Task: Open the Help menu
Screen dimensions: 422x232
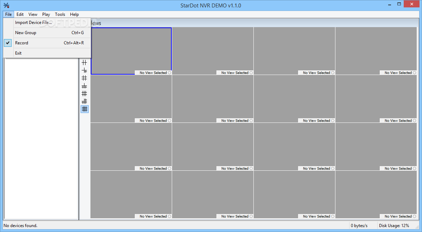Action: 74,14
